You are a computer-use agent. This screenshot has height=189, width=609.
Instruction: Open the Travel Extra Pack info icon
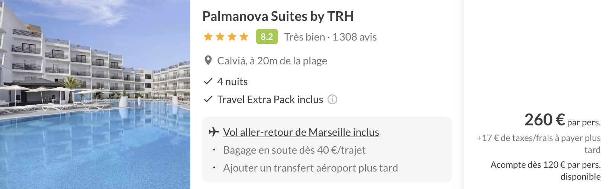click(x=332, y=99)
